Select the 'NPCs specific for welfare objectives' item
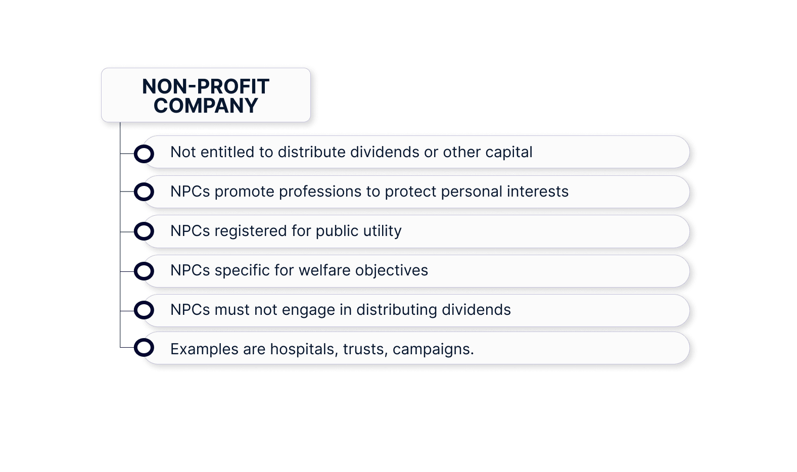This screenshot has height=472, width=797. pos(299,270)
